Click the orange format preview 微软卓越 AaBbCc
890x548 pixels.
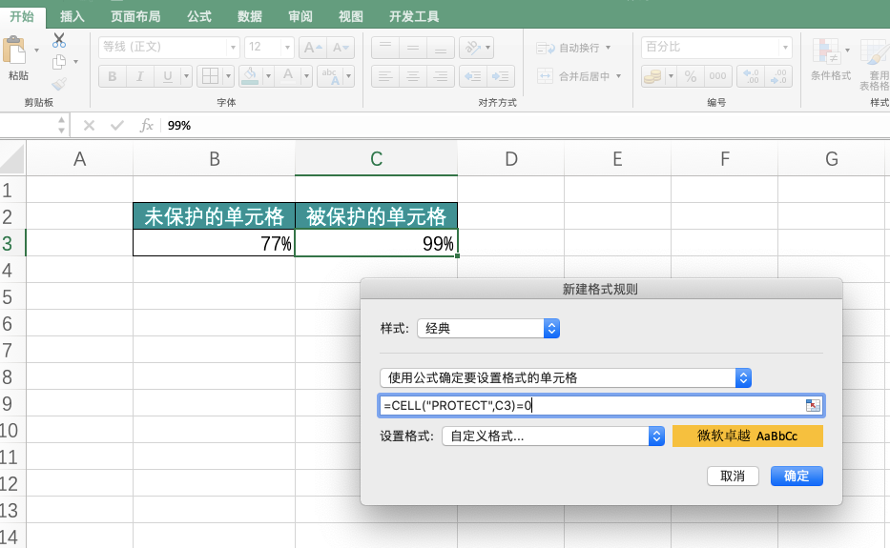point(748,436)
